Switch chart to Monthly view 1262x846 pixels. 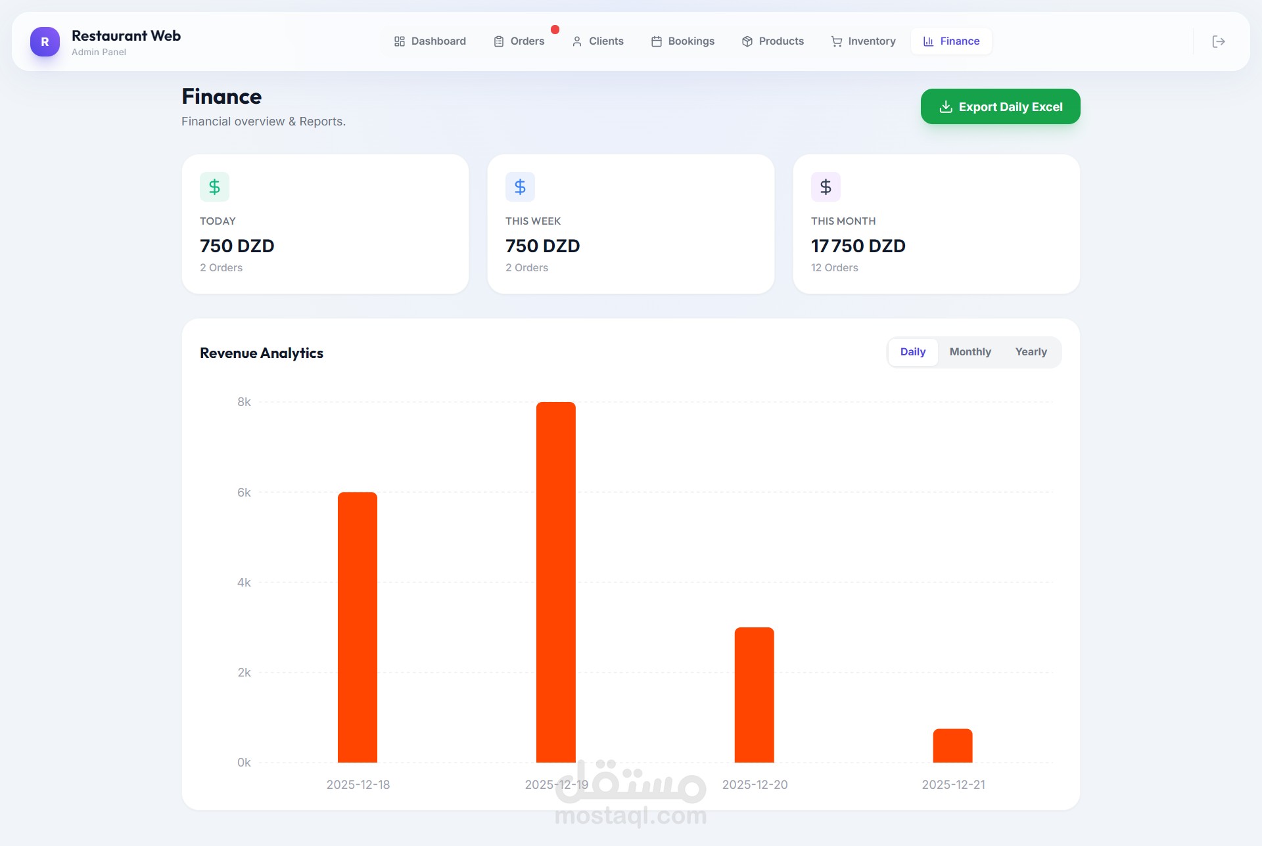(x=970, y=352)
